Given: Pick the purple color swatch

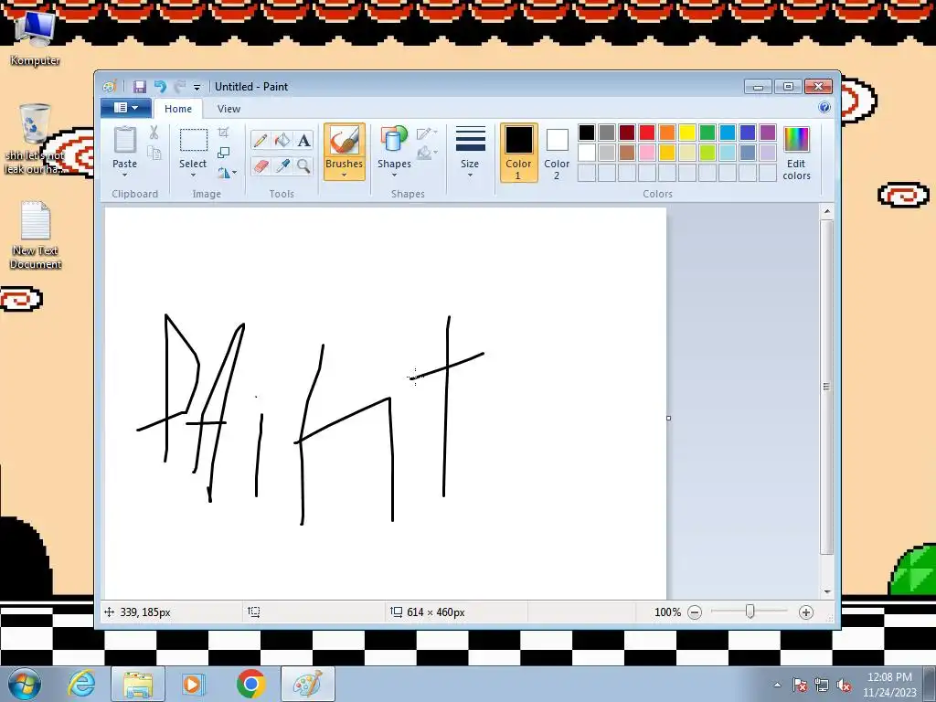Looking at the screenshot, I should pyautogui.click(x=768, y=133).
